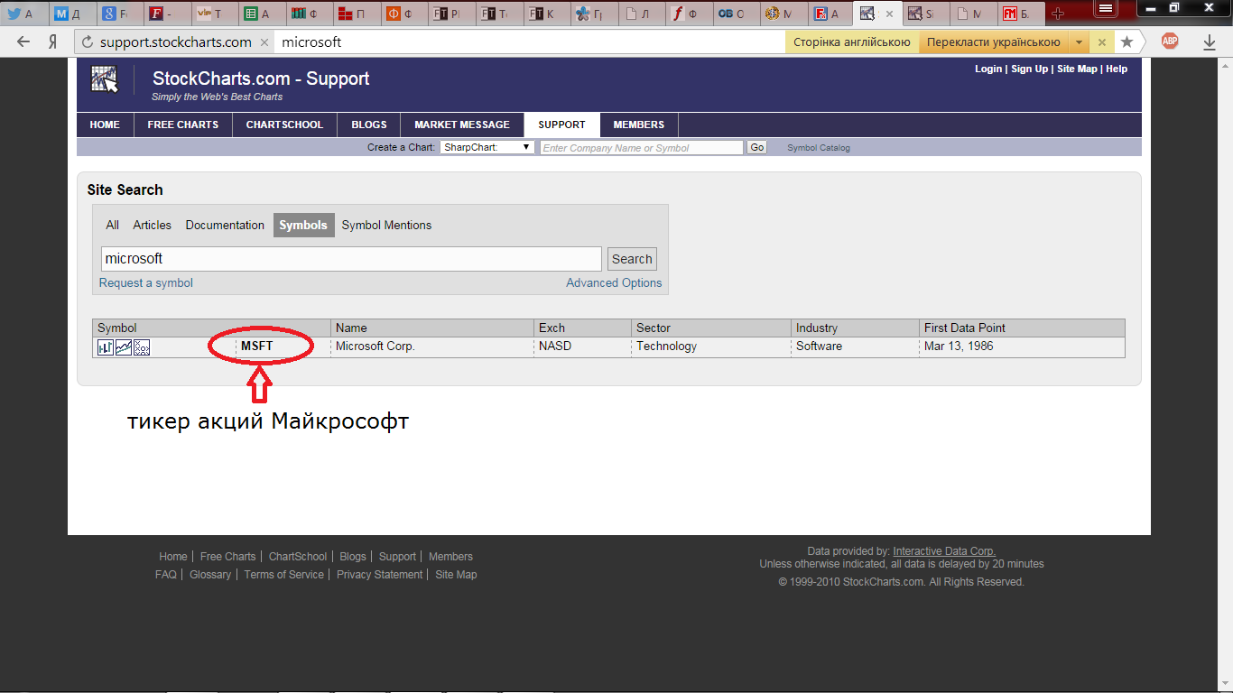Open the MEMBERS navigation tab
Image resolution: width=1233 pixels, height=693 pixels.
(x=639, y=125)
